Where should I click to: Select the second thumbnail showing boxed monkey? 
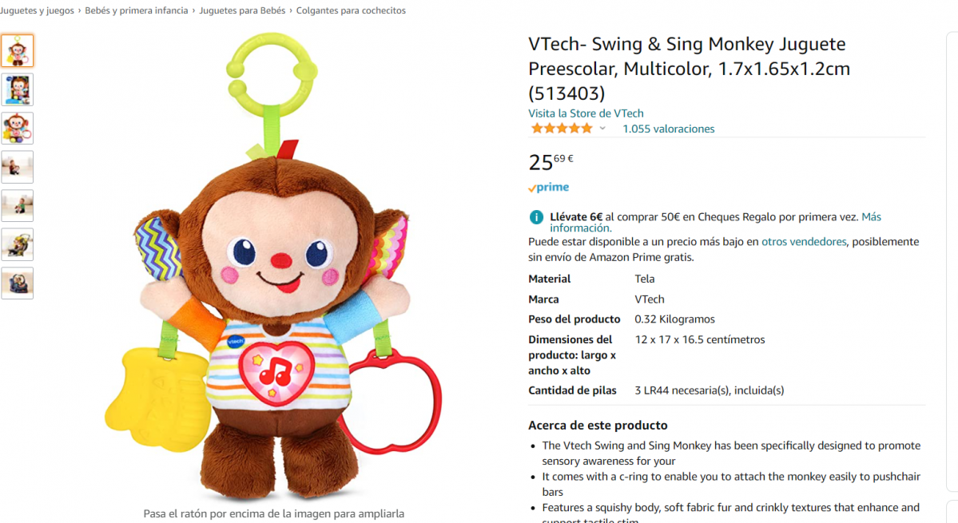point(17,89)
